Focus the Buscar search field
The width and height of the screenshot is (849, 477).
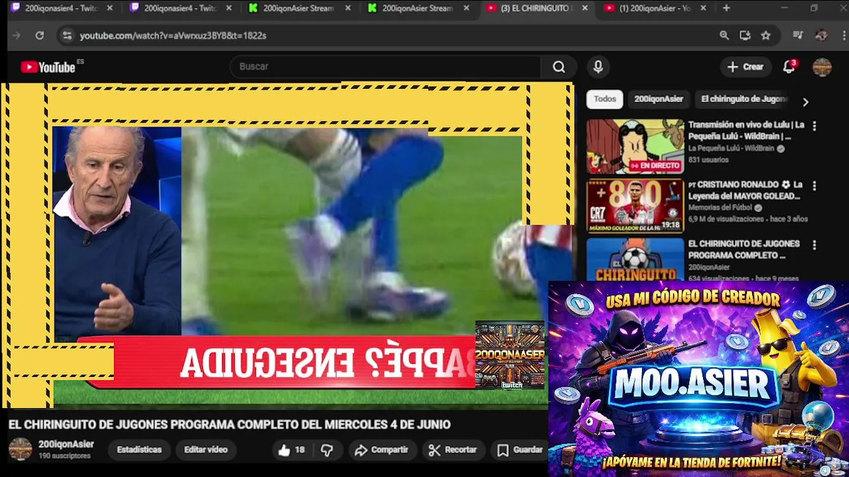386,66
